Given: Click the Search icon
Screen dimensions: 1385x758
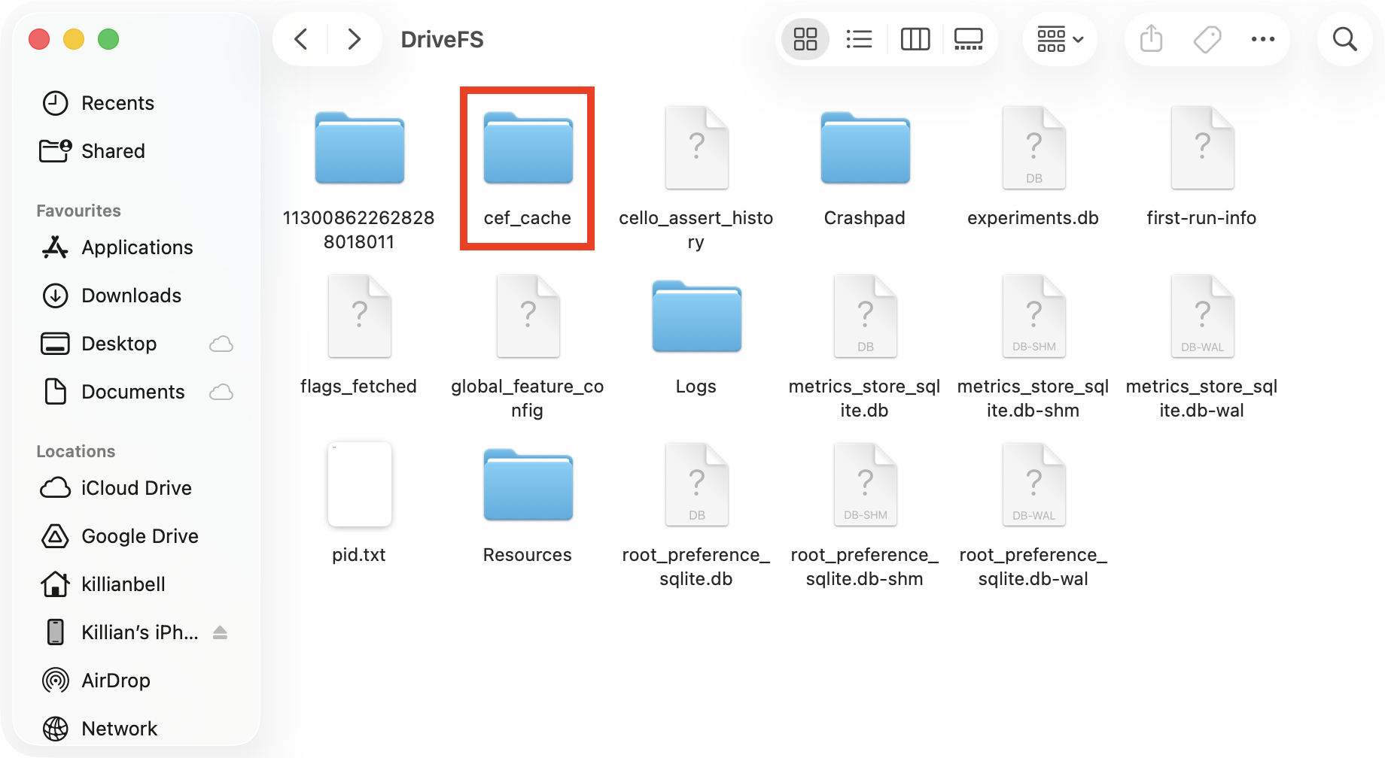Looking at the screenshot, I should pos(1345,39).
